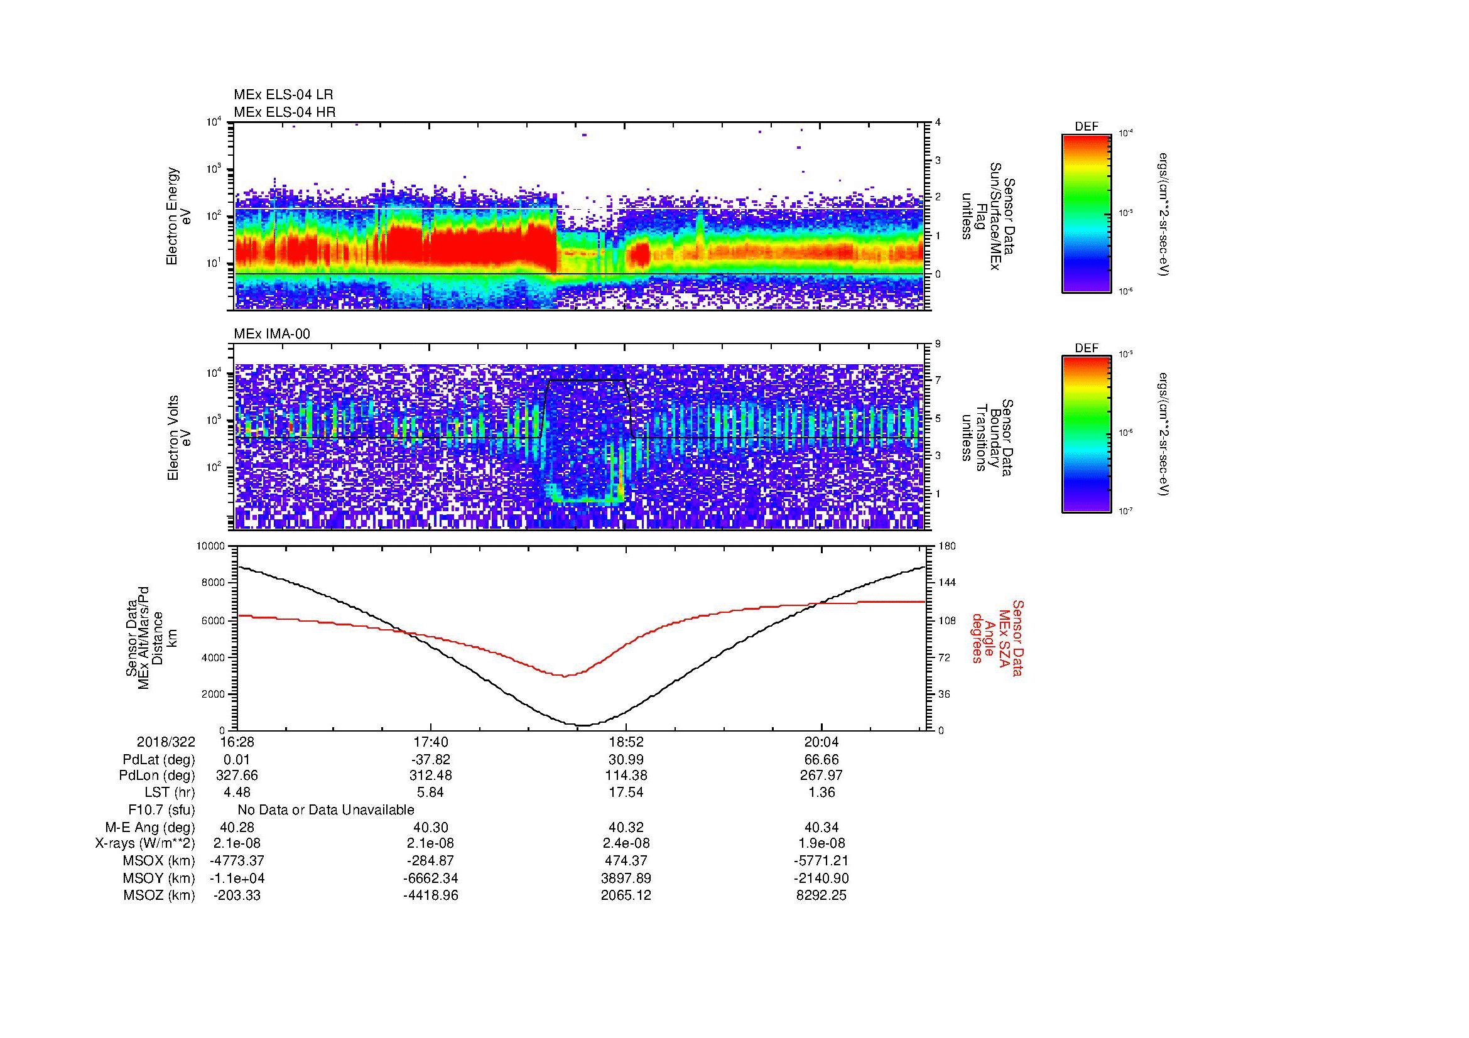Click the 'PdLat (deg)' row label
Viewport: 1469px width, 1038px height.
[x=159, y=760]
